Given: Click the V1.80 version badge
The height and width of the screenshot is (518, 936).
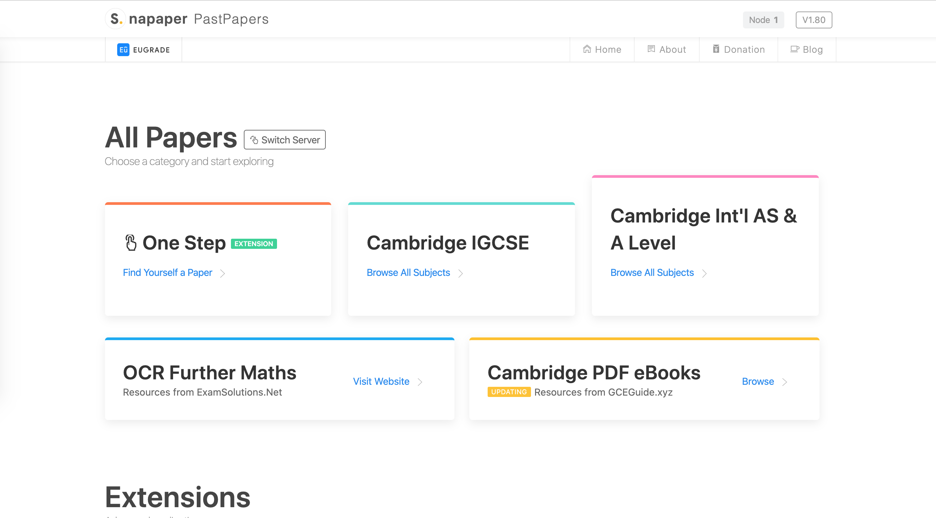Looking at the screenshot, I should (x=813, y=20).
